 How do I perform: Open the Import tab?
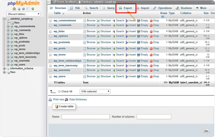pos(143,8)
